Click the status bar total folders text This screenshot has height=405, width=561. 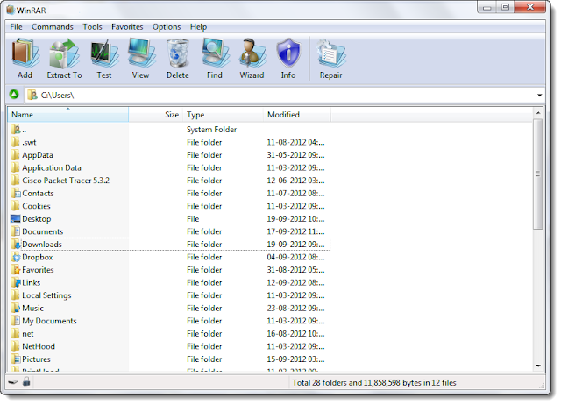click(x=374, y=383)
